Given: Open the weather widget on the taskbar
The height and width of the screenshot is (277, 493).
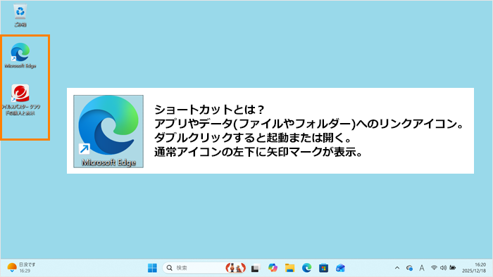Looking at the screenshot, I should pos(21,268).
